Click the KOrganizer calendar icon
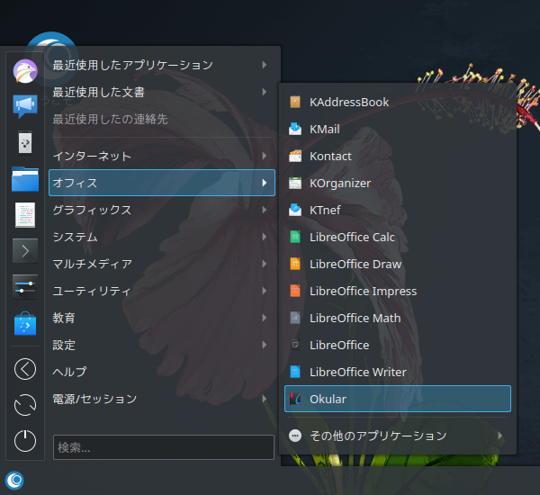The width and height of the screenshot is (540, 495). pyautogui.click(x=295, y=183)
